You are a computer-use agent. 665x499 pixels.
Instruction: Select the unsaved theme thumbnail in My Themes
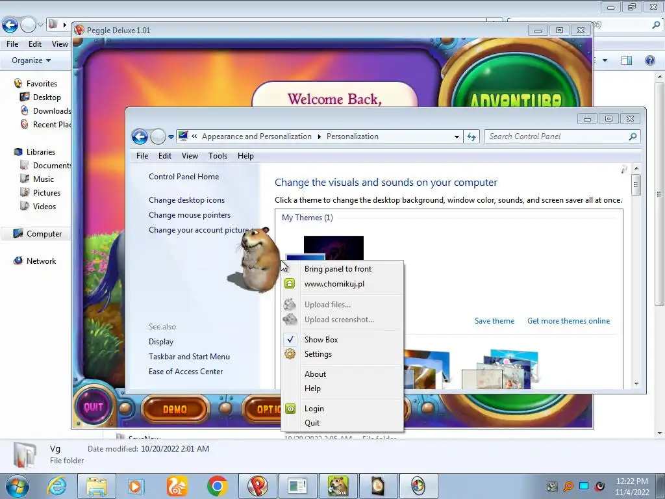click(325, 248)
